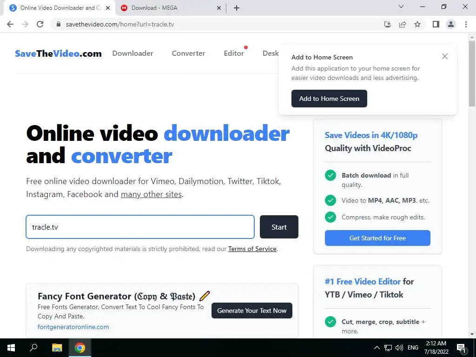Click the Cut, merge, crop checkmark icon
The image size is (476, 357).
(331, 322)
